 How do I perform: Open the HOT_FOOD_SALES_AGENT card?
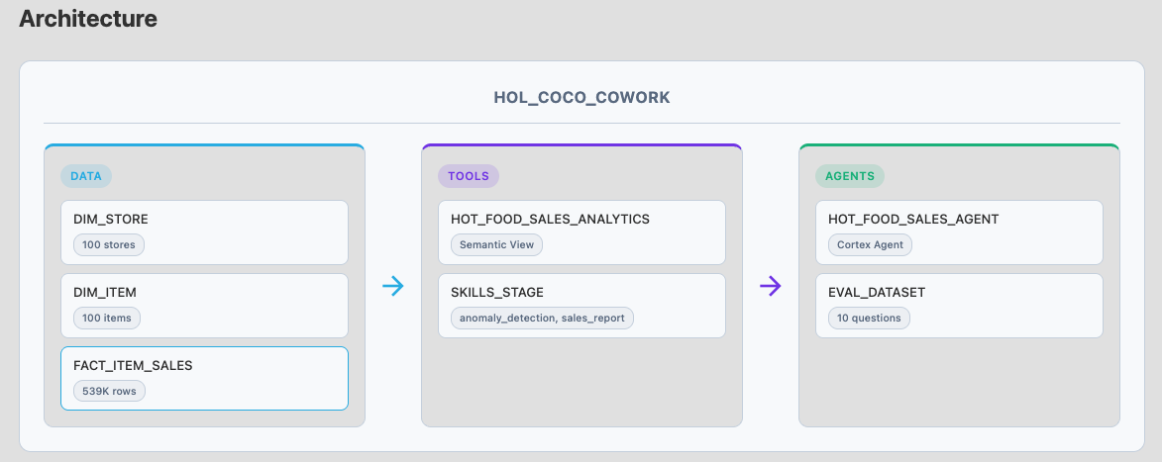tap(959, 232)
